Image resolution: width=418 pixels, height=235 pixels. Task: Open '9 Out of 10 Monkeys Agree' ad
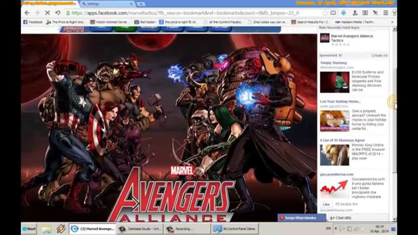pos(342,140)
